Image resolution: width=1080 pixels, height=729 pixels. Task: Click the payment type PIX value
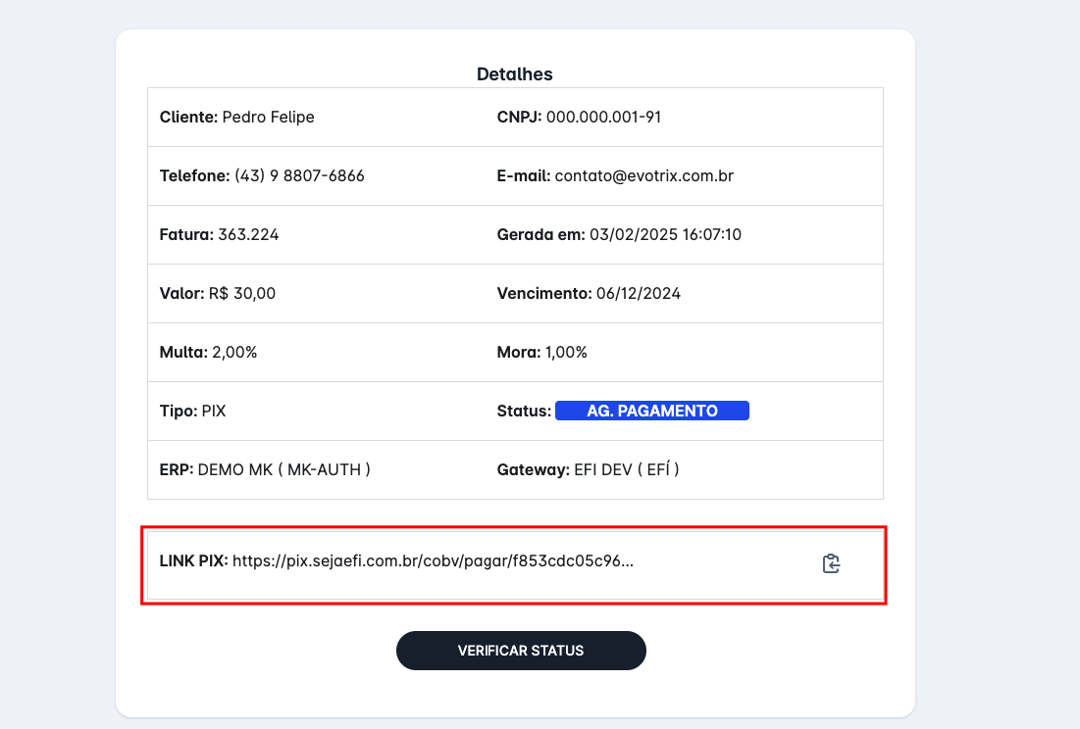pos(214,412)
